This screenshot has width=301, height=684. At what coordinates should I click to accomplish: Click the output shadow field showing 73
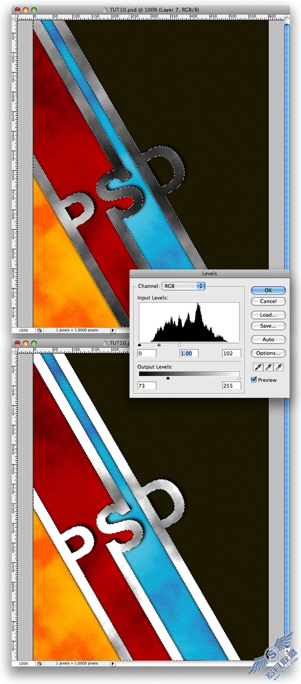[147, 385]
